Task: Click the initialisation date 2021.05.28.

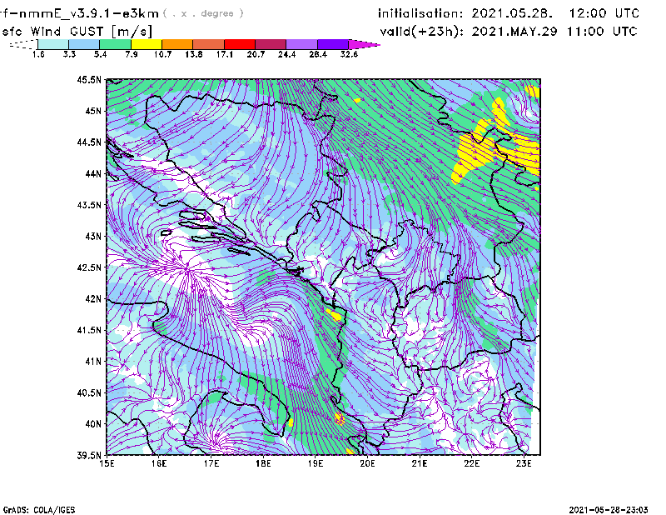Action: (512, 13)
